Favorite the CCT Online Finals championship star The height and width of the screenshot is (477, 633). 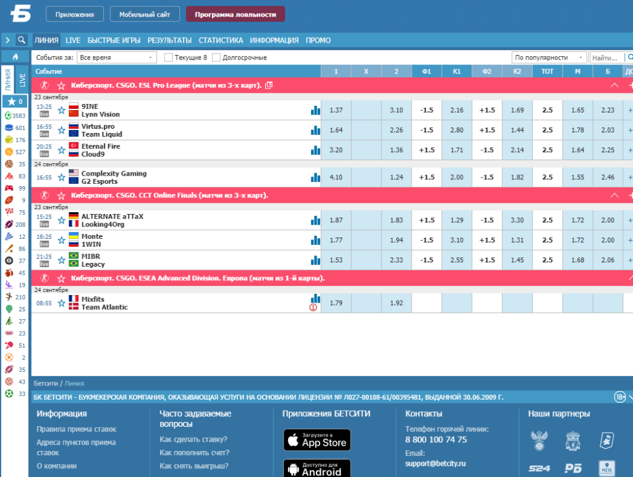tap(61, 196)
